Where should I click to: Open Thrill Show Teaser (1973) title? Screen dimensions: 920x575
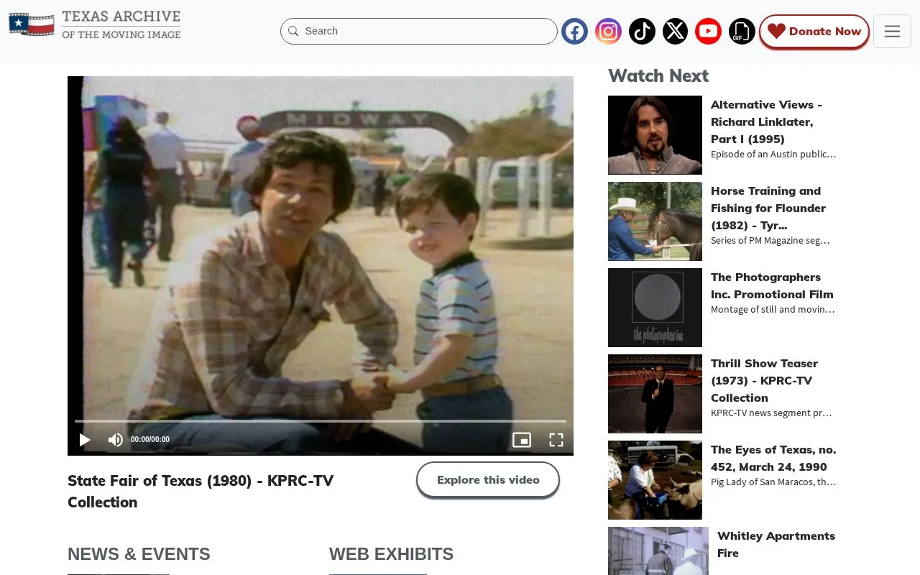click(764, 380)
